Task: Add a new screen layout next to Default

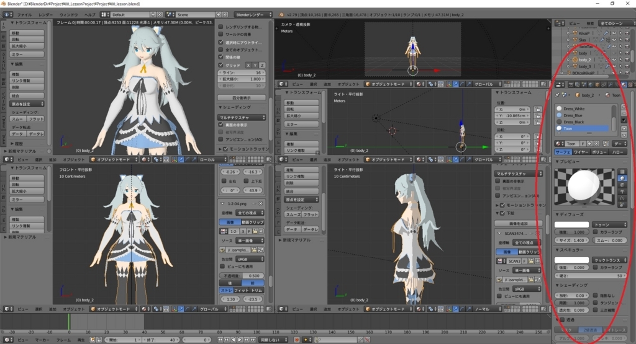Action: [x=153, y=15]
